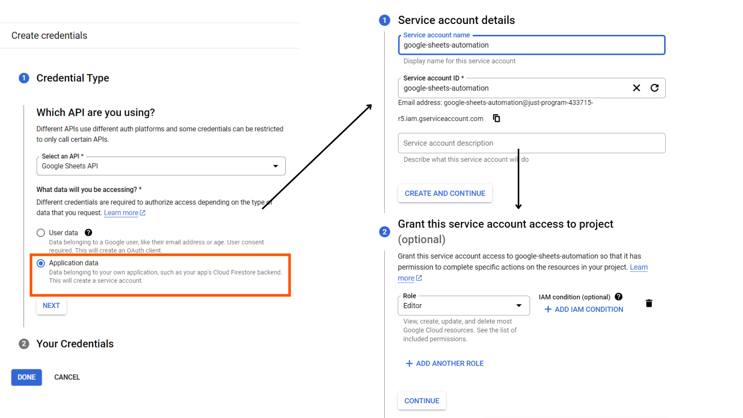Open Learn more link under data access
The width and height of the screenshot is (743, 418).
(124, 213)
